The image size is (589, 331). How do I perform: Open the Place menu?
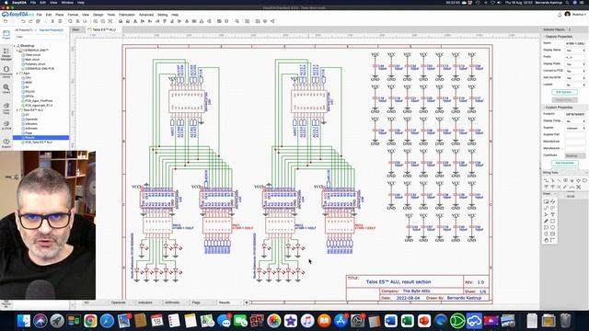point(59,15)
